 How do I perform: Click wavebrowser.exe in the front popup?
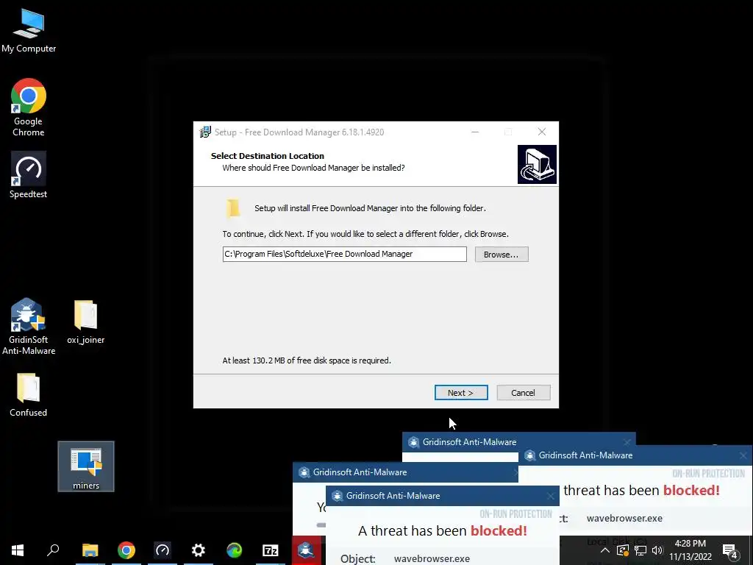[432, 558]
